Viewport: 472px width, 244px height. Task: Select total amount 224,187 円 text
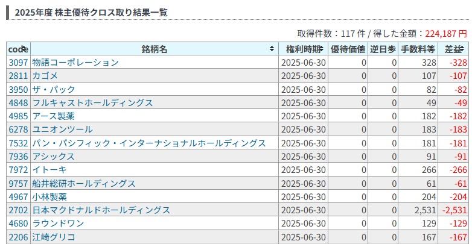point(446,33)
